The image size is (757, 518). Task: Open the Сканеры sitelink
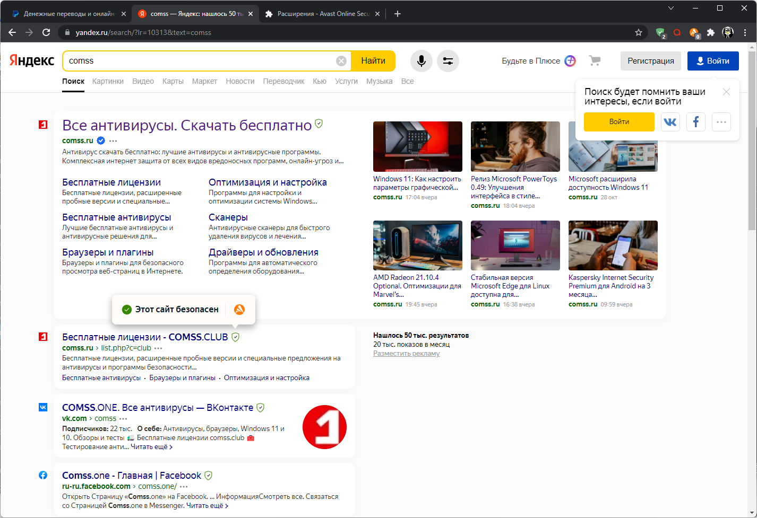pos(228,217)
